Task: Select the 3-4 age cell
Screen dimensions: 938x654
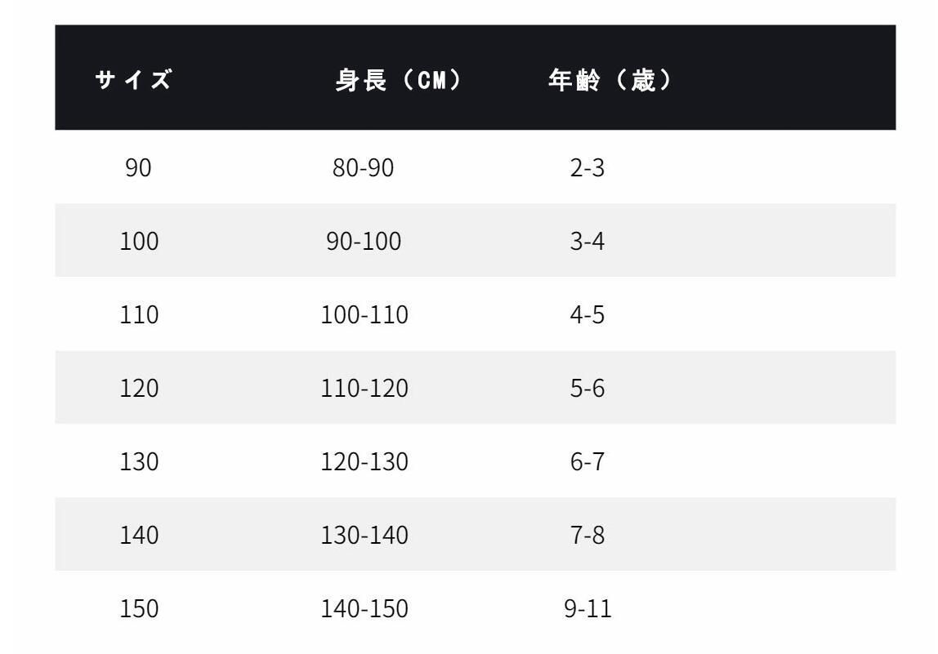Action: (x=587, y=242)
